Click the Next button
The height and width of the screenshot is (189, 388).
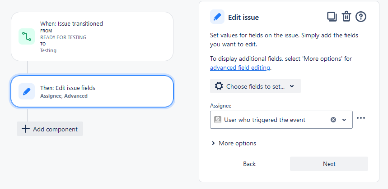[x=329, y=164]
